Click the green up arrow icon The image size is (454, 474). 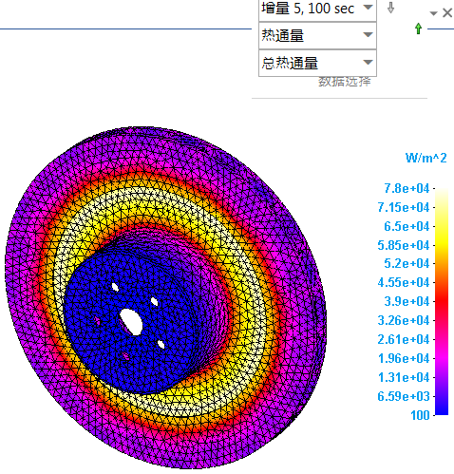point(418,28)
